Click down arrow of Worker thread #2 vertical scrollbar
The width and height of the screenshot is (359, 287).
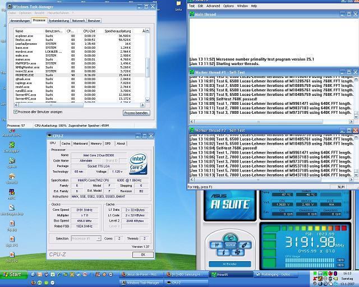[x=356, y=175]
